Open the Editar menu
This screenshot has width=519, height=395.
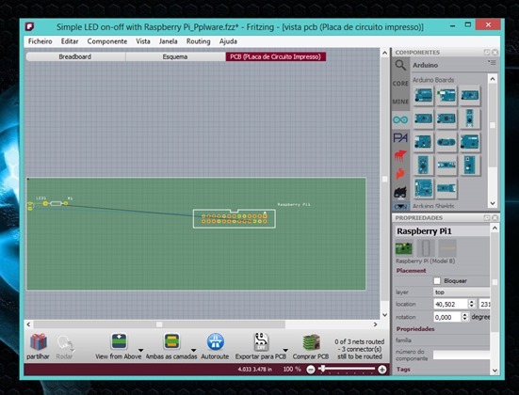click(x=70, y=41)
